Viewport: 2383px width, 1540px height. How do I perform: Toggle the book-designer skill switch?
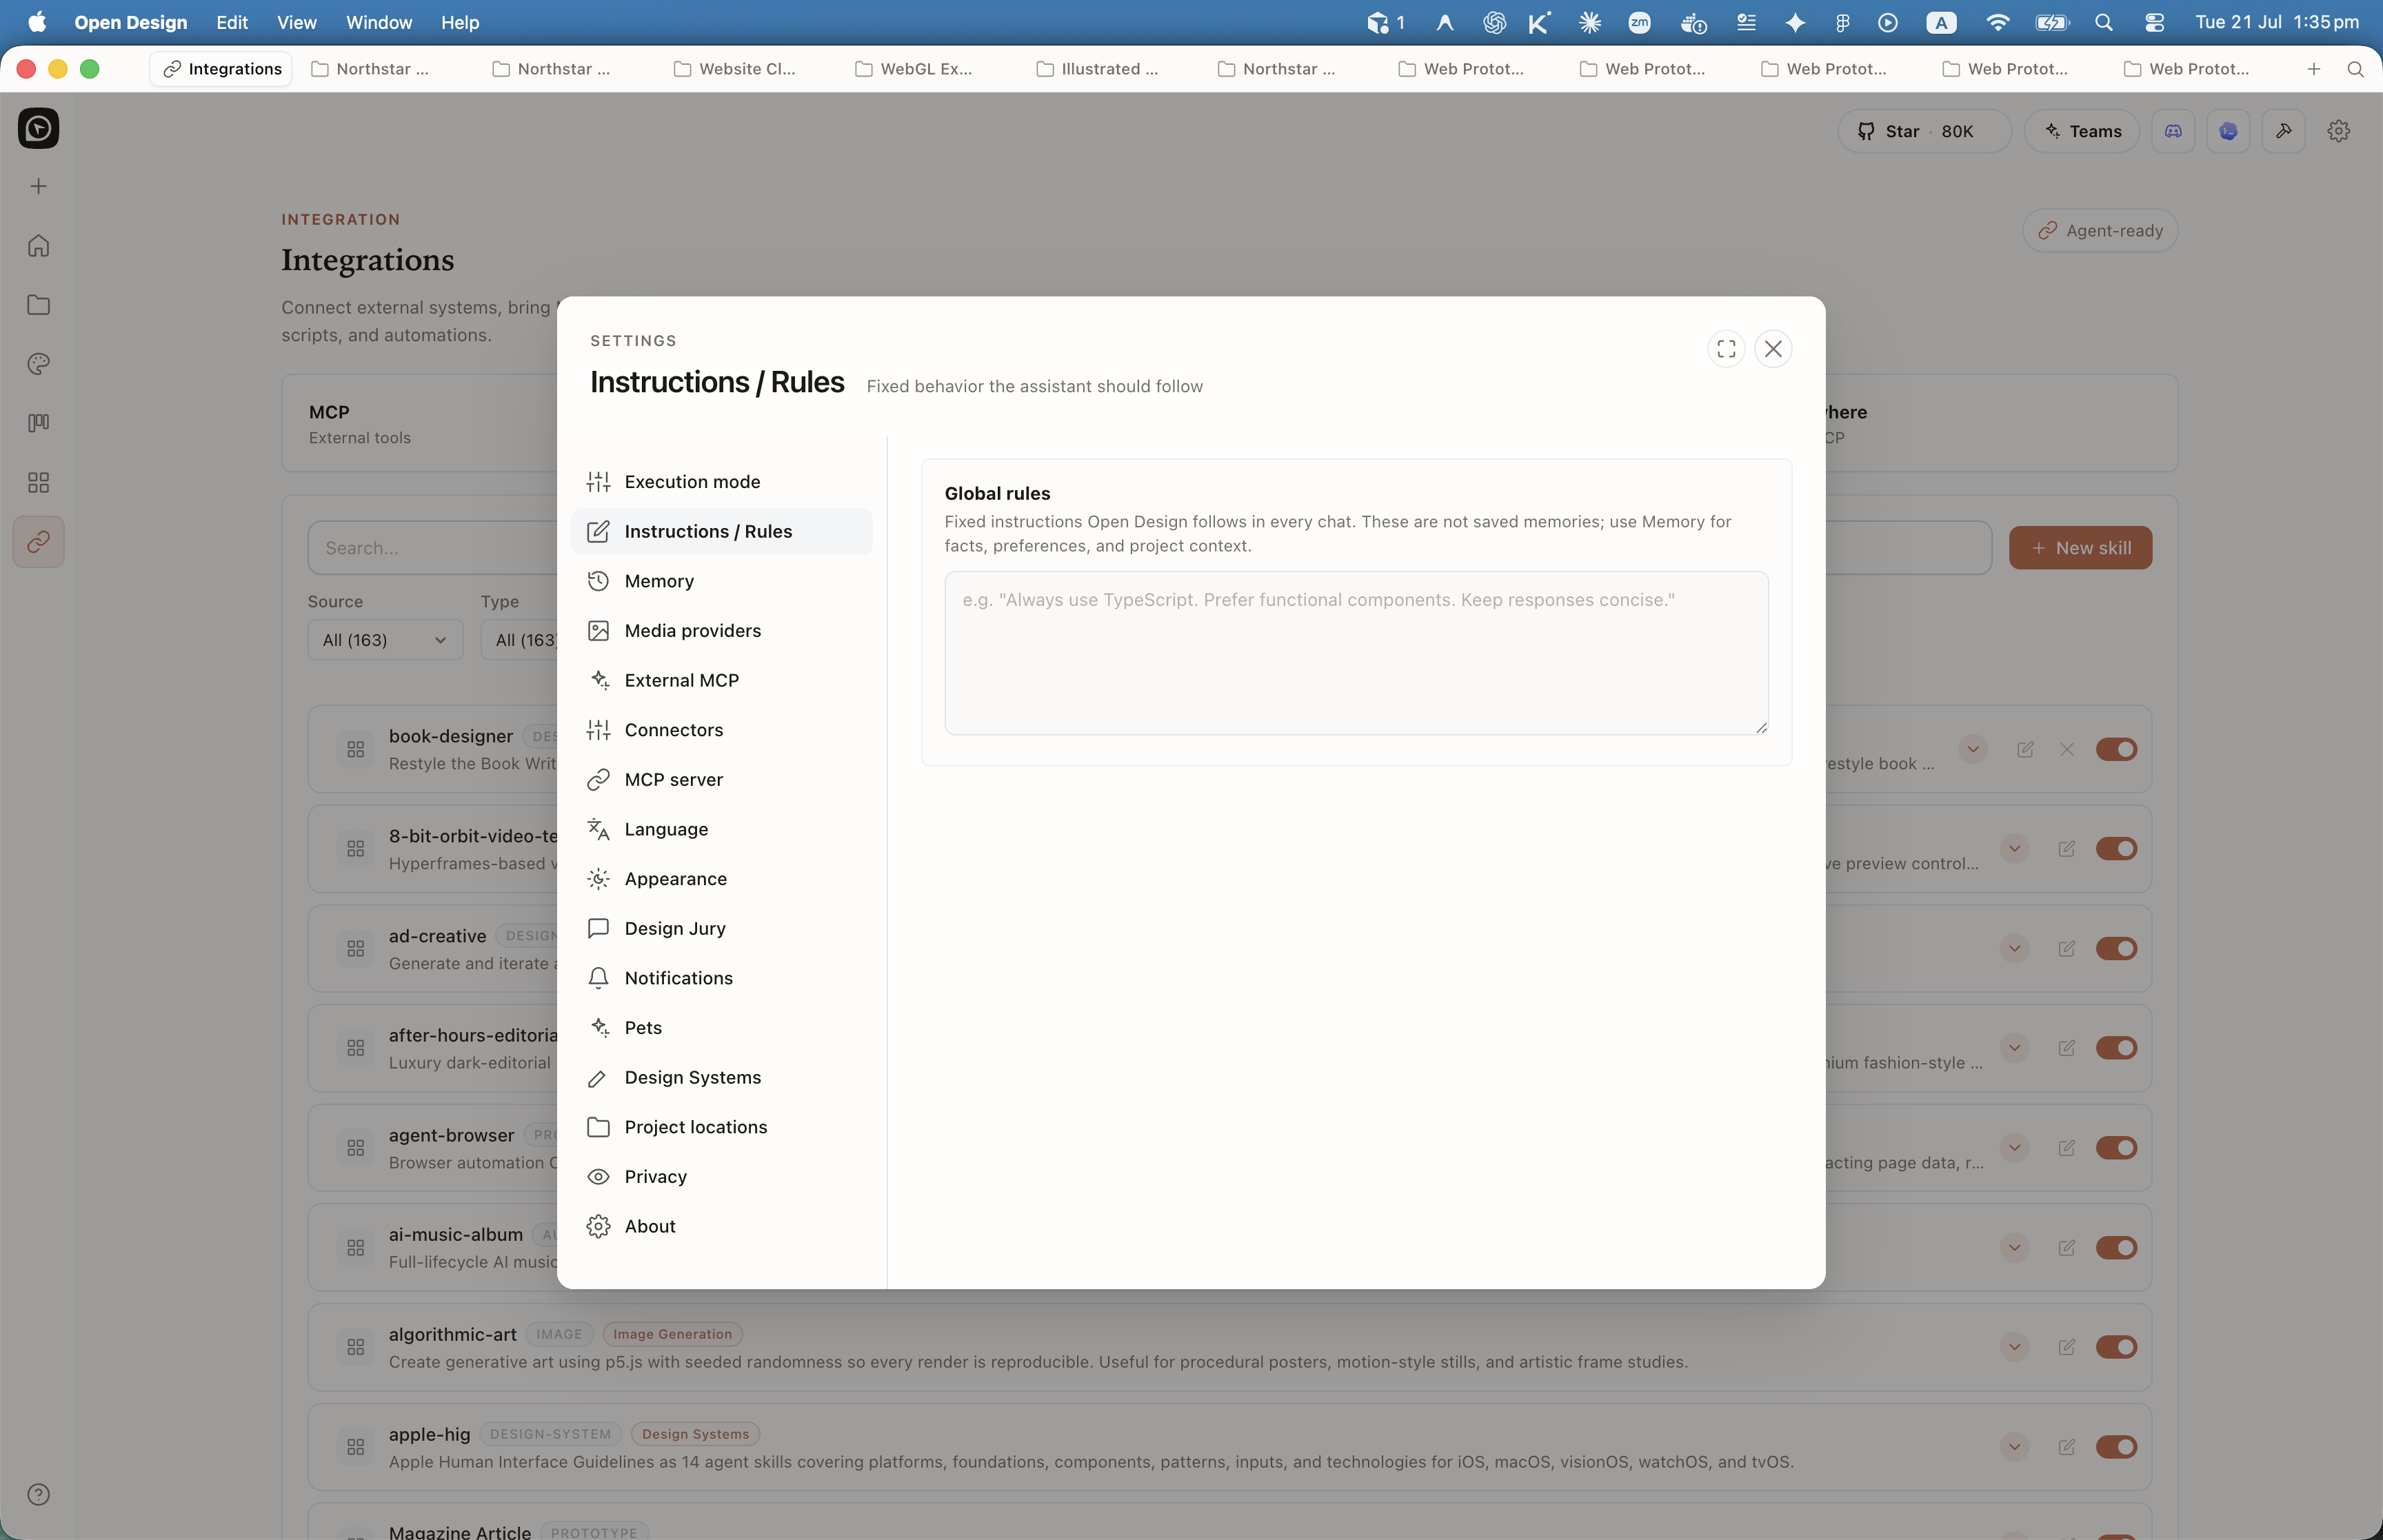click(x=2116, y=749)
